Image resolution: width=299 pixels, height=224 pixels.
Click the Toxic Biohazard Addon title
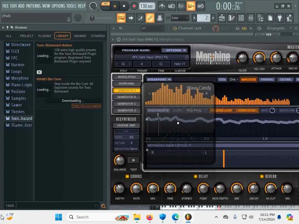pyautogui.click(x=54, y=45)
